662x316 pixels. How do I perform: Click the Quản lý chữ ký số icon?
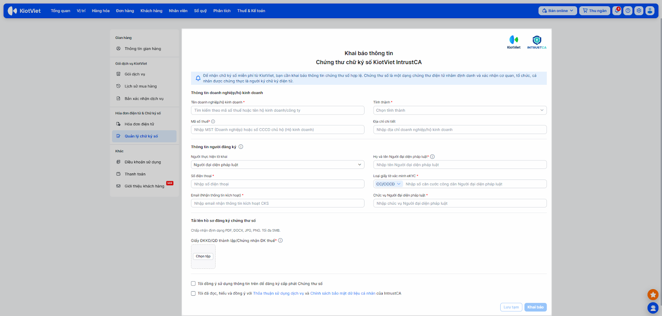click(118, 136)
